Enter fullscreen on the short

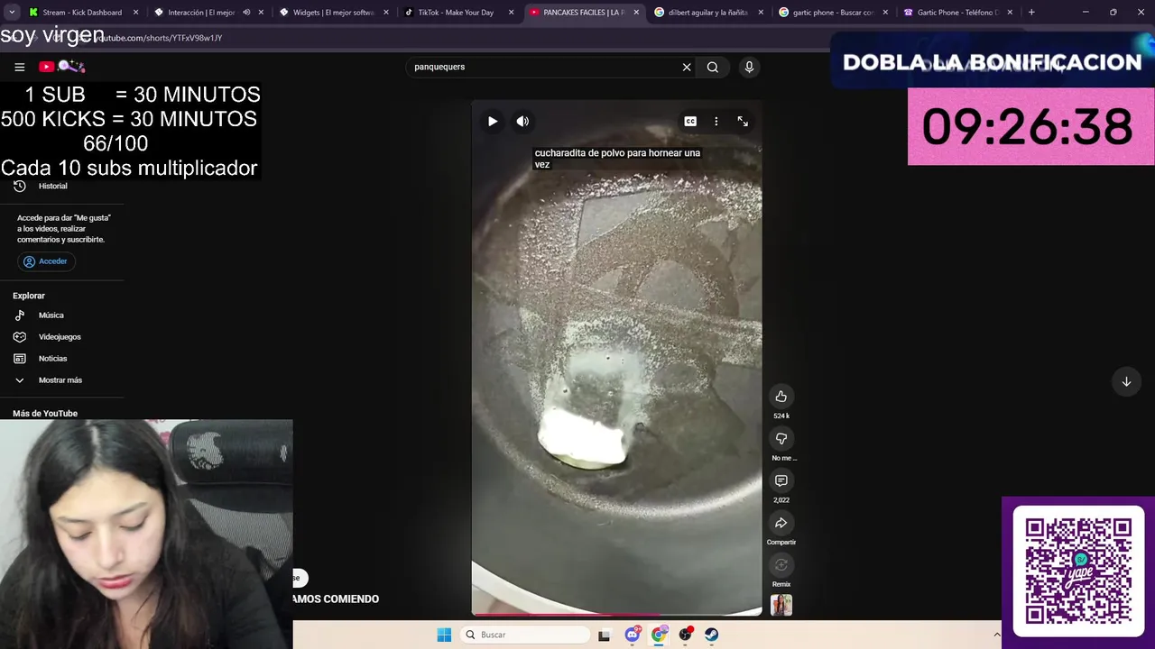tap(743, 121)
